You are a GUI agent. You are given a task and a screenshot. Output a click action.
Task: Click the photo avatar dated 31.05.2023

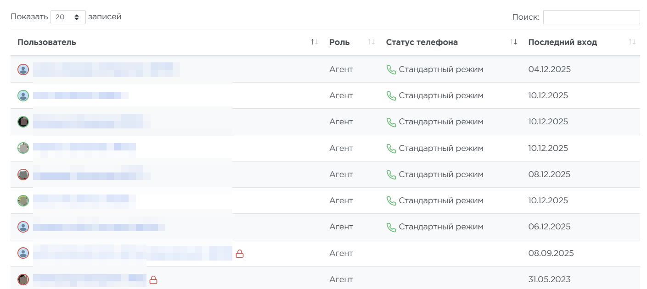pyautogui.click(x=23, y=279)
